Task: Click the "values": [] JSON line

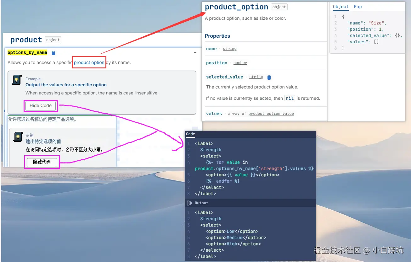Action: click(x=363, y=42)
